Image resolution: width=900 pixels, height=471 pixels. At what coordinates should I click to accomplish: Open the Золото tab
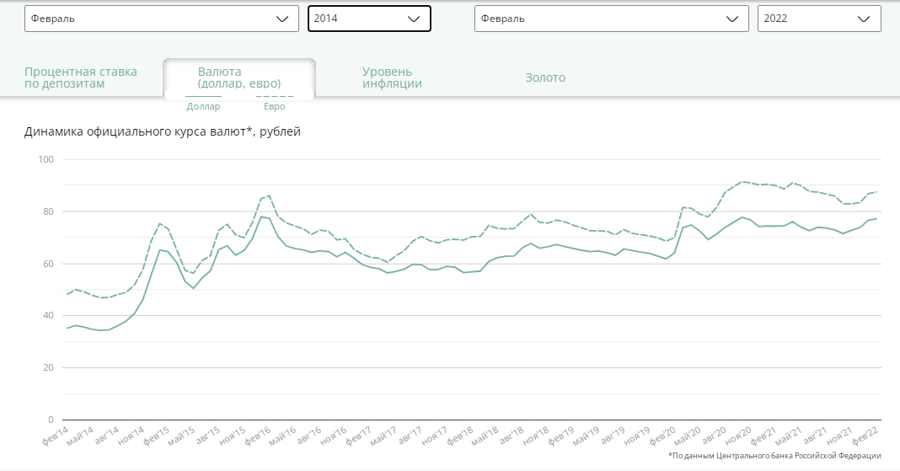tap(545, 78)
